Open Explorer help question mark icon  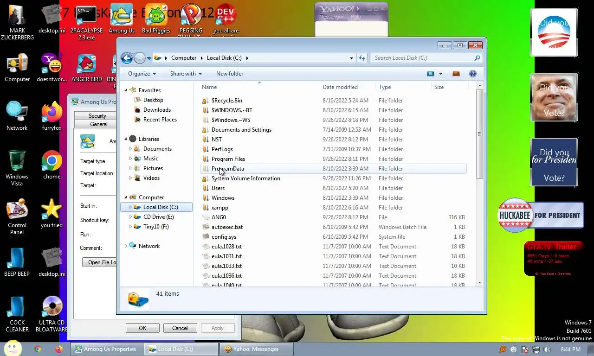pos(473,74)
